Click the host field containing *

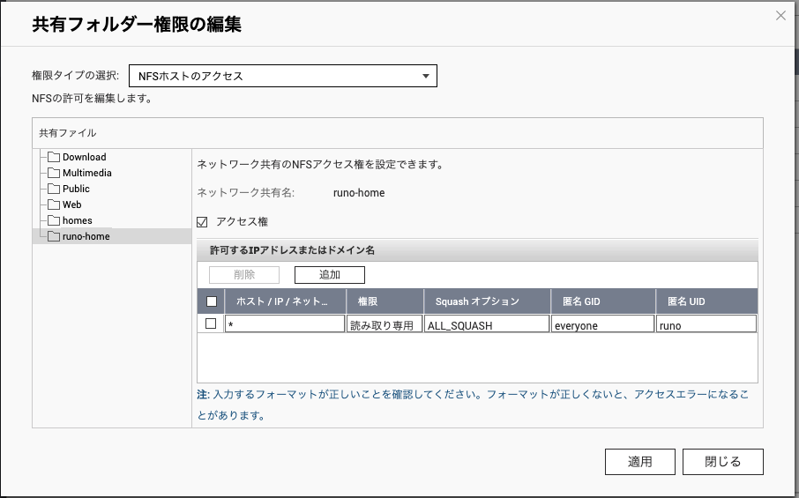[x=285, y=323]
